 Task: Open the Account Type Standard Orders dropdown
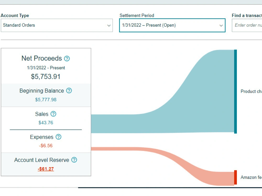point(57,25)
